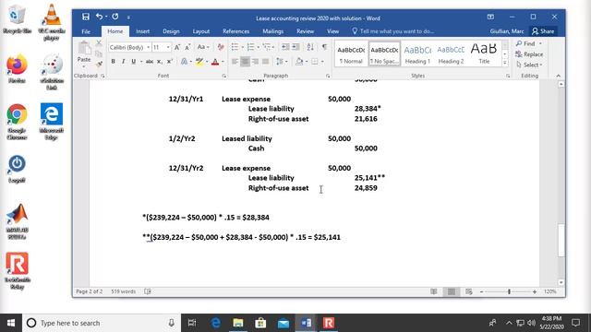
Task: Click the Format Painter brush icon
Action: tap(99, 65)
